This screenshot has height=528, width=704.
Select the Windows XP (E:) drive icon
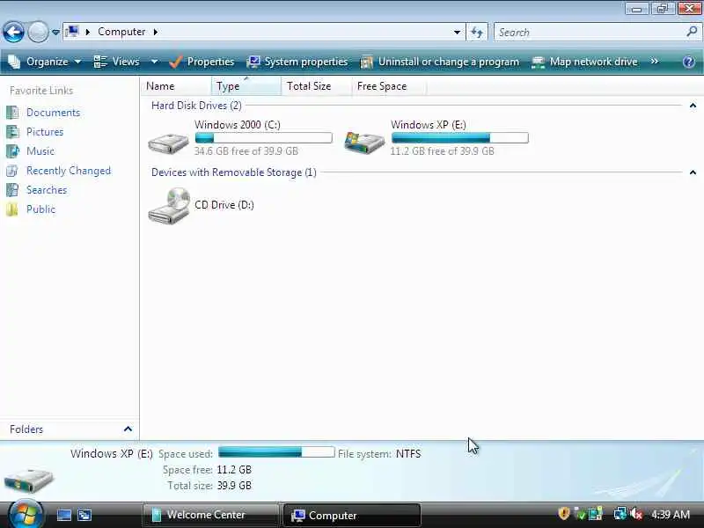pos(364,143)
